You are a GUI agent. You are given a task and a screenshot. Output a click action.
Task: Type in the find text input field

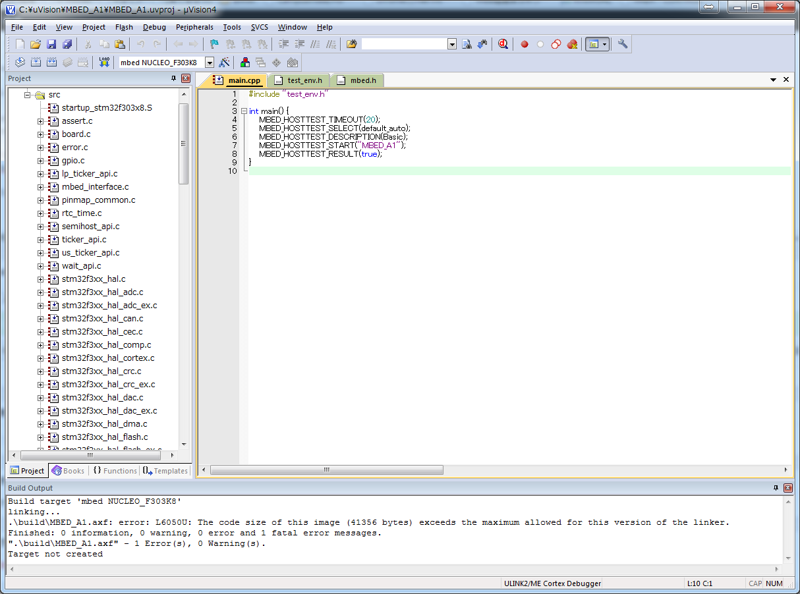(404, 44)
